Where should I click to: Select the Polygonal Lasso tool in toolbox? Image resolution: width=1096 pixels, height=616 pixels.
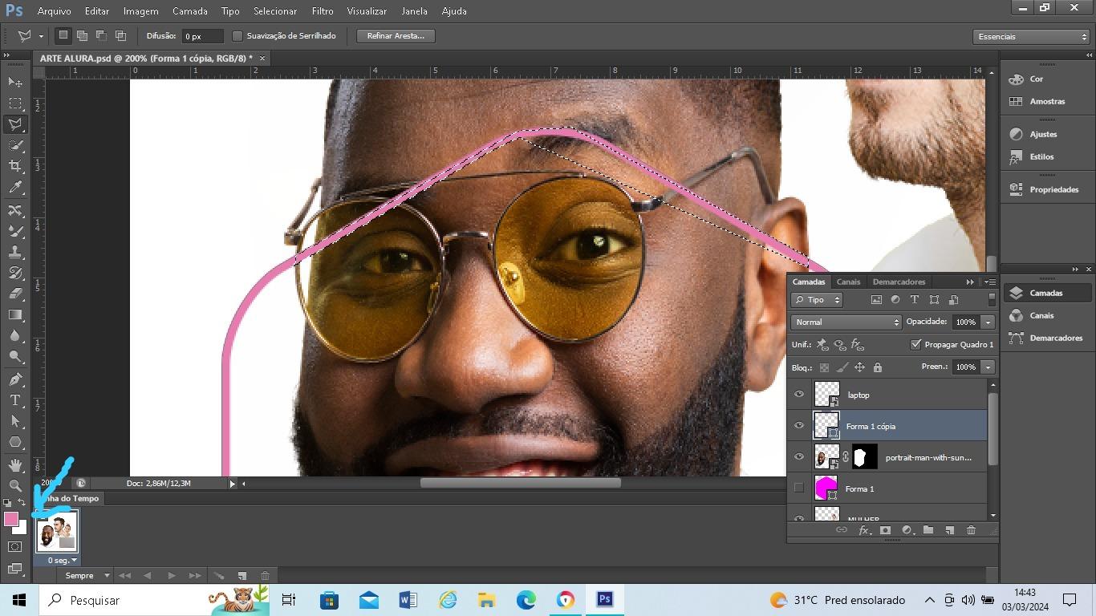tap(15, 124)
